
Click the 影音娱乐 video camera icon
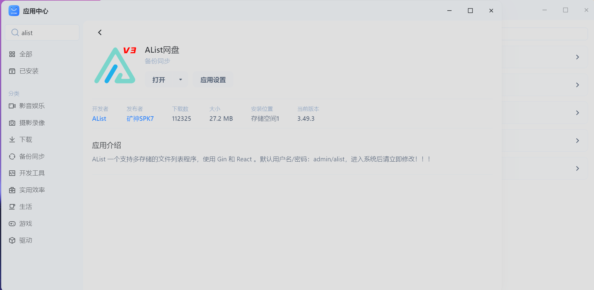point(12,106)
